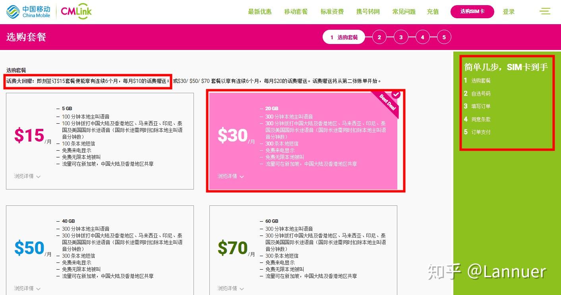
Task: Choose the $15 per month plan card
Action: click(x=100, y=141)
